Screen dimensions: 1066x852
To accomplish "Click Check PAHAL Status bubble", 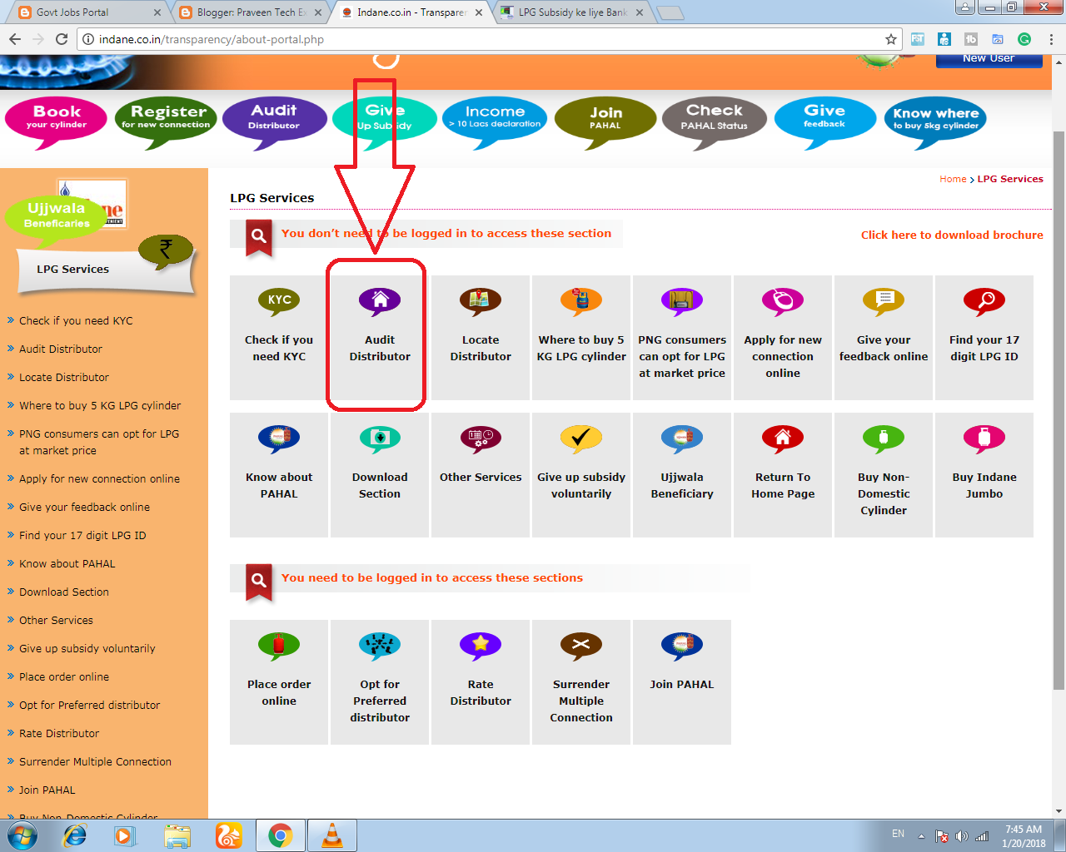I will pos(715,121).
